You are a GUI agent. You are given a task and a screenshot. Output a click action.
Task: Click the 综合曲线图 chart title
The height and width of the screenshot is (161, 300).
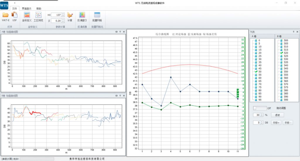pos(162,34)
